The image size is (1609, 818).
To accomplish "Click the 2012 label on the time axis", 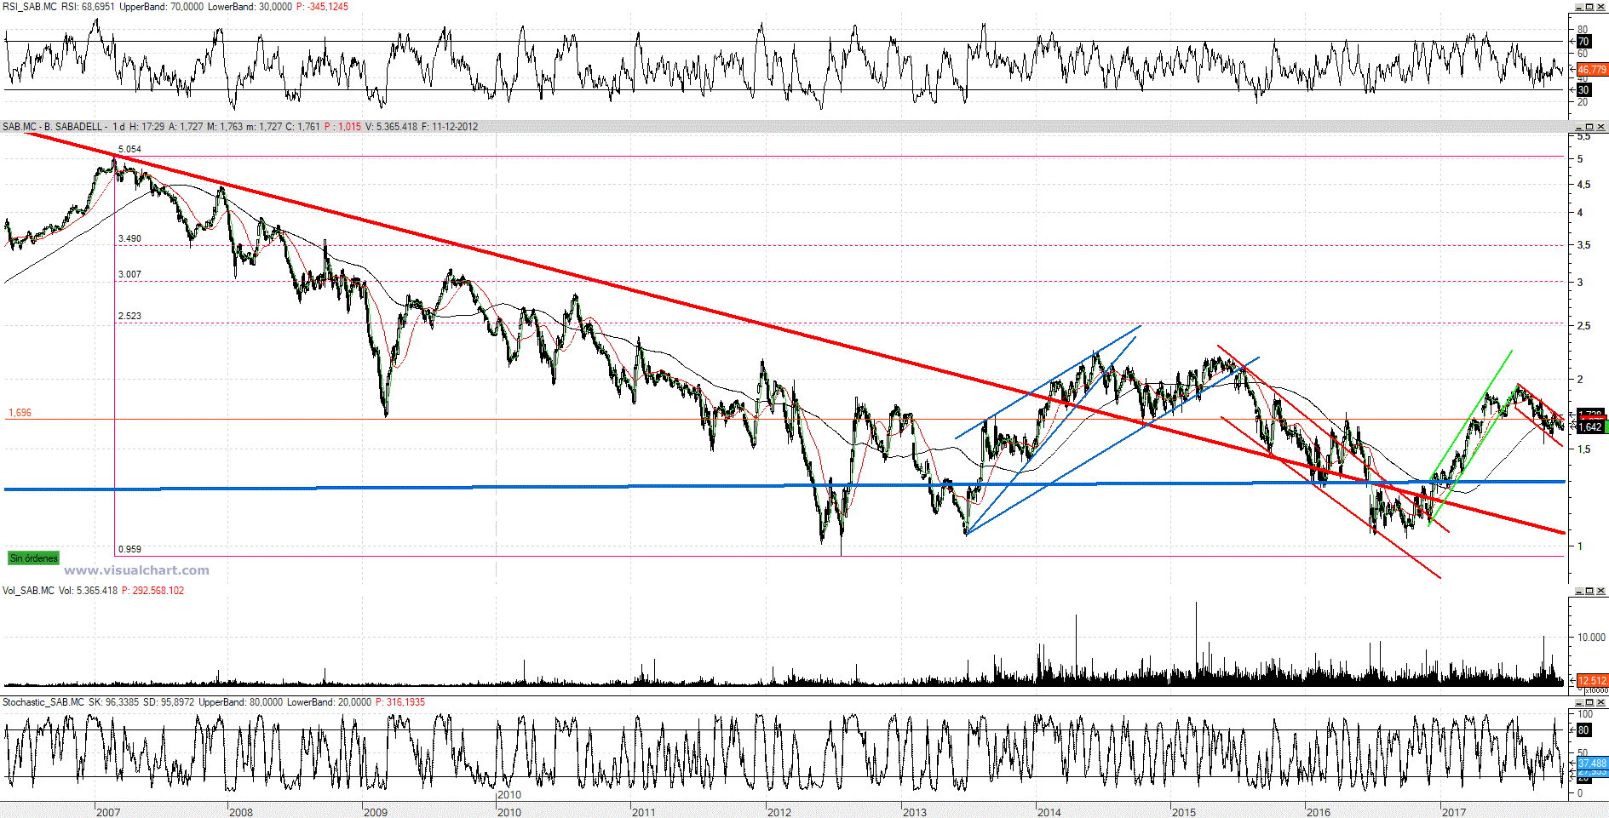I will click(779, 812).
